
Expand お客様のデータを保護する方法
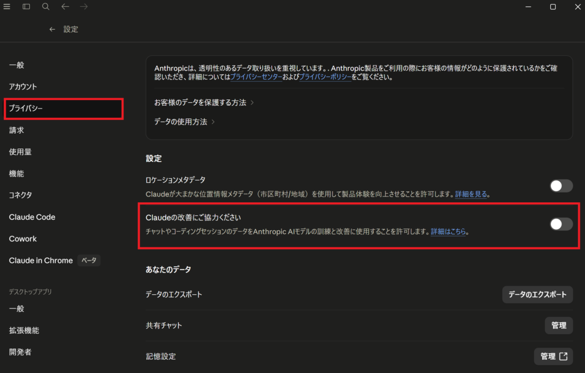coord(204,103)
